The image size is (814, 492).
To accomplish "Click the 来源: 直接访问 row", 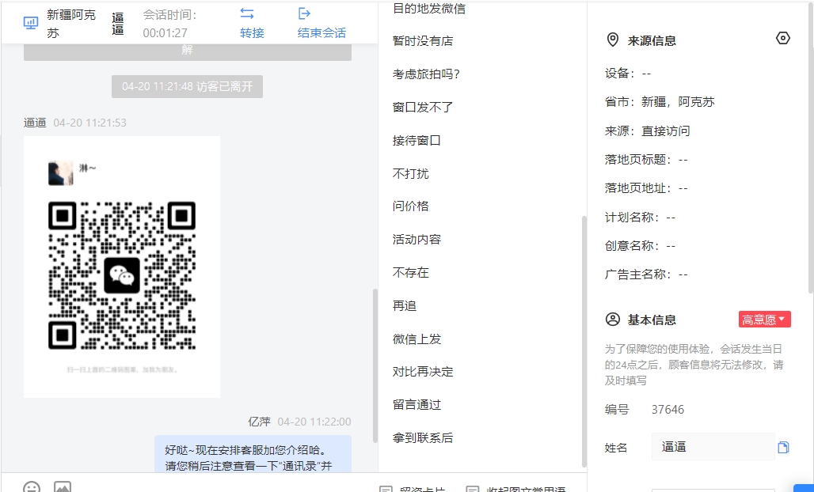I will pos(648,131).
